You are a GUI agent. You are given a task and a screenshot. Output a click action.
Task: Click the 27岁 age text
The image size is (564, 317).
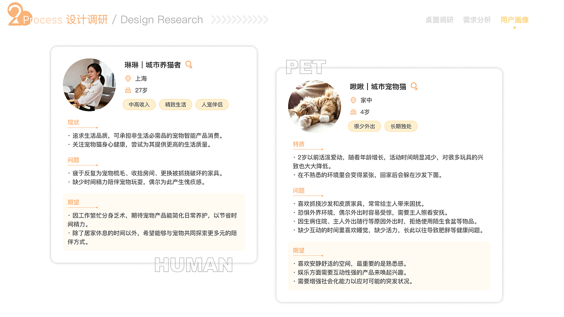(x=141, y=90)
